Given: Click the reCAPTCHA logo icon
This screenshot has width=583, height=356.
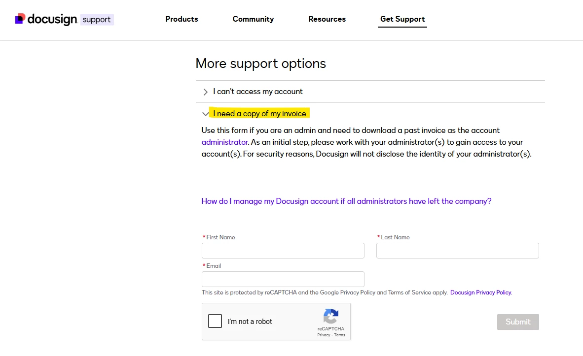Looking at the screenshot, I should pyautogui.click(x=331, y=316).
